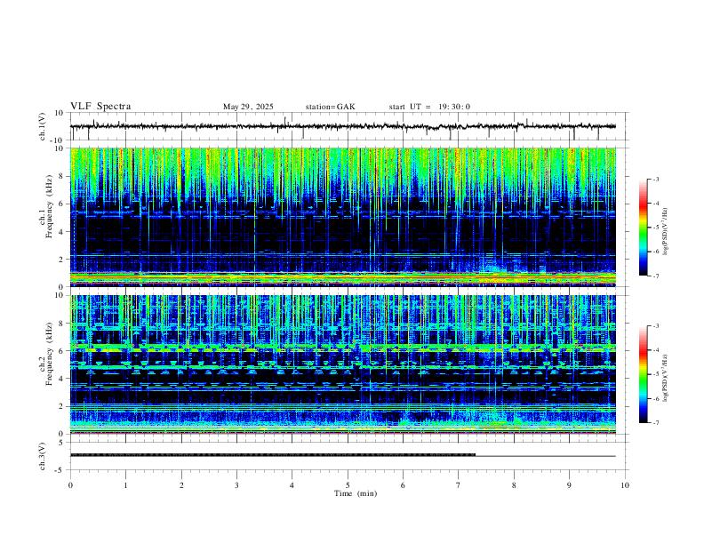
Task: Click the "ch.3(V)" axis label
Action: 43,457
